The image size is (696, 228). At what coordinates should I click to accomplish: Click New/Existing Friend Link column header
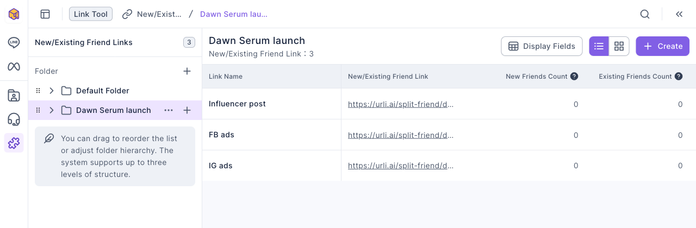pyautogui.click(x=388, y=77)
